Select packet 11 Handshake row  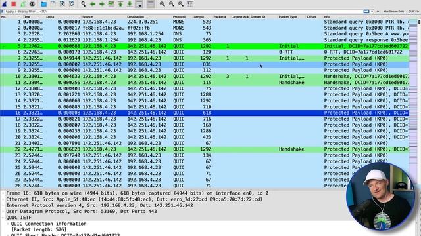[x=205, y=83]
